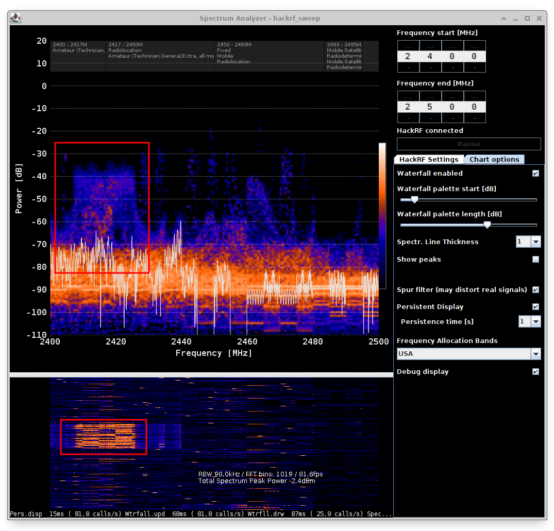The height and width of the screenshot is (531, 554).
Task: Toggle the Debug display checkbox
Action: (x=535, y=371)
